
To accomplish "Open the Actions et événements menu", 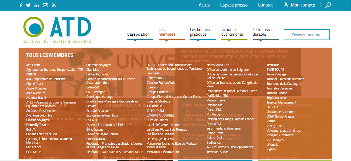I will [x=232, y=32].
